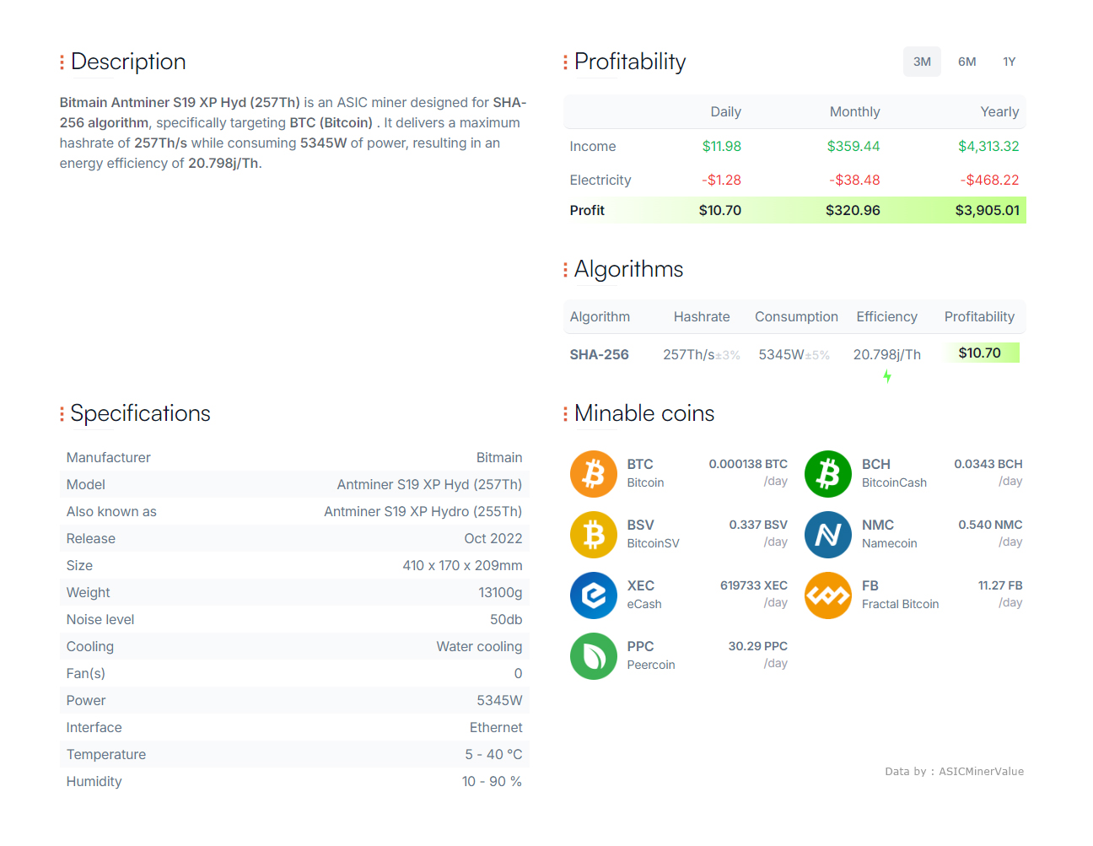Open the FB coin name link
Image resolution: width=1093 pixels, height=846 pixels.
click(870, 585)
